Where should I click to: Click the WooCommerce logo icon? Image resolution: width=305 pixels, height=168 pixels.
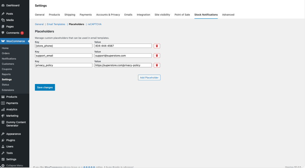3,41
